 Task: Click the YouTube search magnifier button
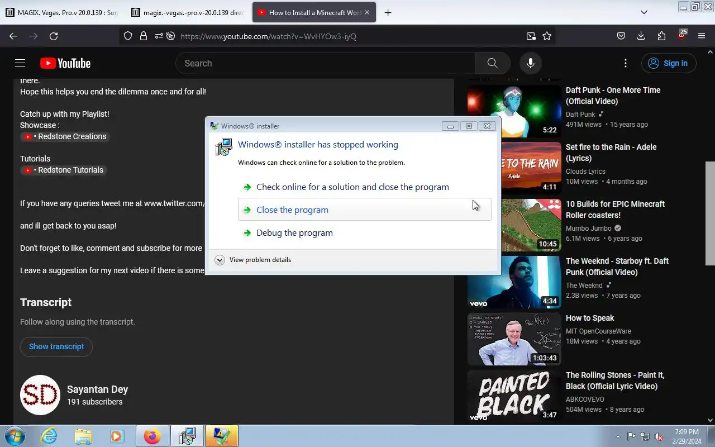pyautogui.click(x=492, y=63)
